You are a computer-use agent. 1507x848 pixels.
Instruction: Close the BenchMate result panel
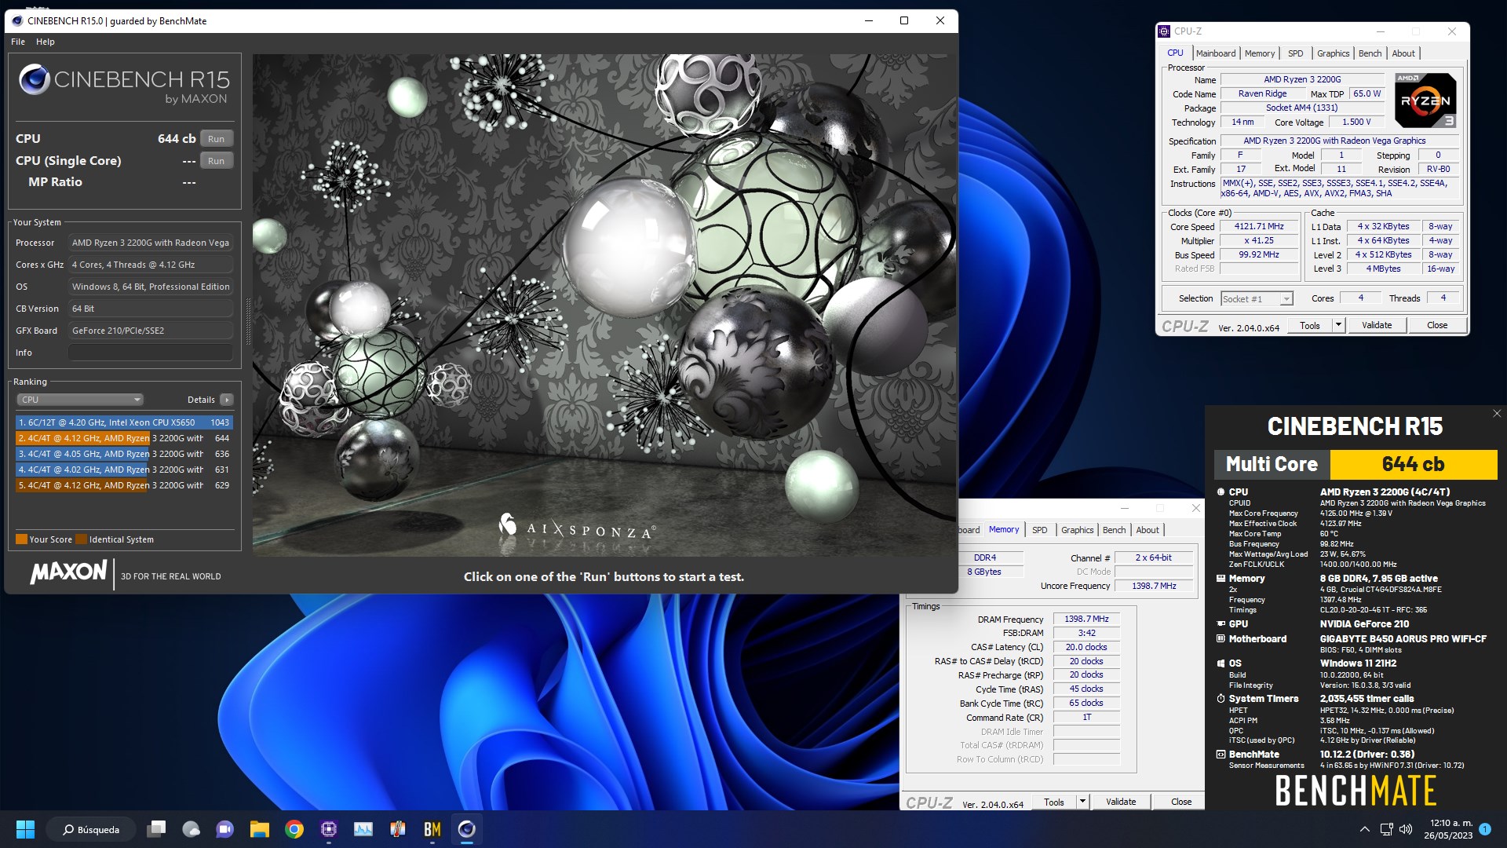pyautogui.click(x=1497, y=413)
